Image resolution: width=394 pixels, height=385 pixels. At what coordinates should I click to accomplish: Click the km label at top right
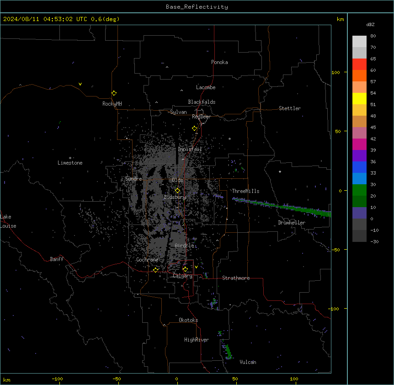[340, 19]
